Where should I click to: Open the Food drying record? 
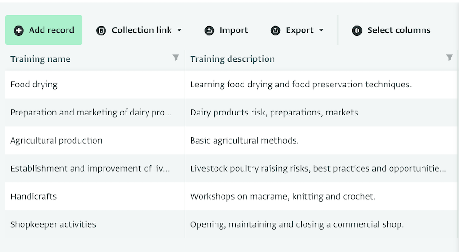[34, 85]
